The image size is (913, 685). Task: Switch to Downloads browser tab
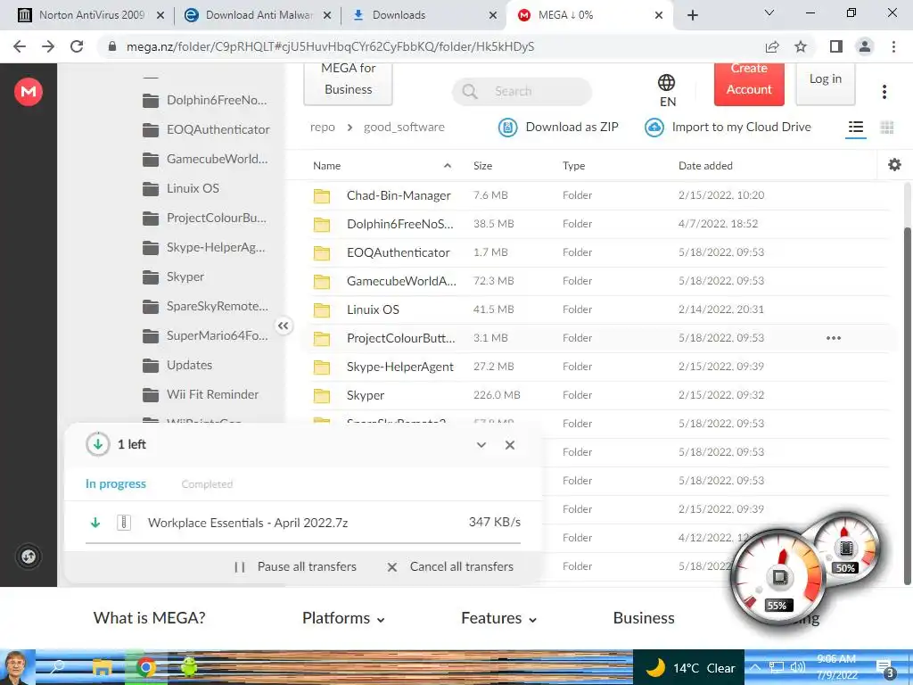[x=424, y=15]
